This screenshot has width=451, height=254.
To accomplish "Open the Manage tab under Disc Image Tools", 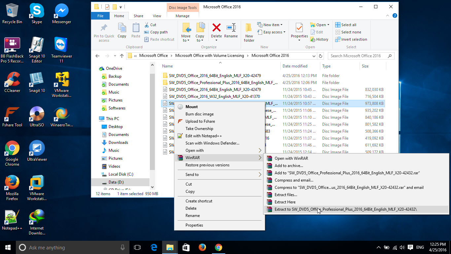I will (x=183, y=16).
